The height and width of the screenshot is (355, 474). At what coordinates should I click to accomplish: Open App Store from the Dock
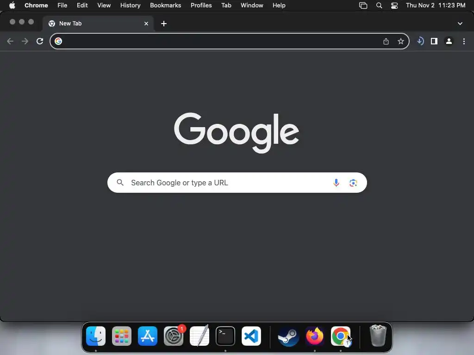(x=148, y=336)
